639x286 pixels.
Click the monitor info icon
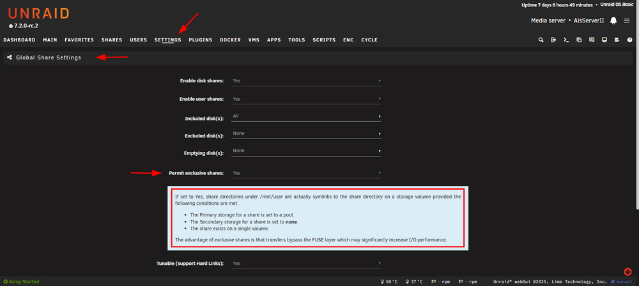[604, 40]
